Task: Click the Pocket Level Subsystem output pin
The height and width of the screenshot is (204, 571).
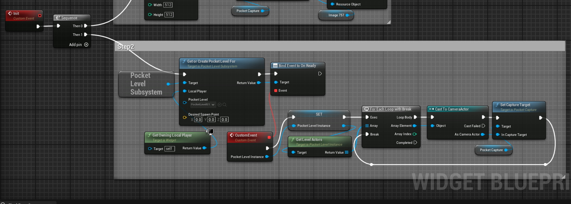Action: click(x=168, y=84)
